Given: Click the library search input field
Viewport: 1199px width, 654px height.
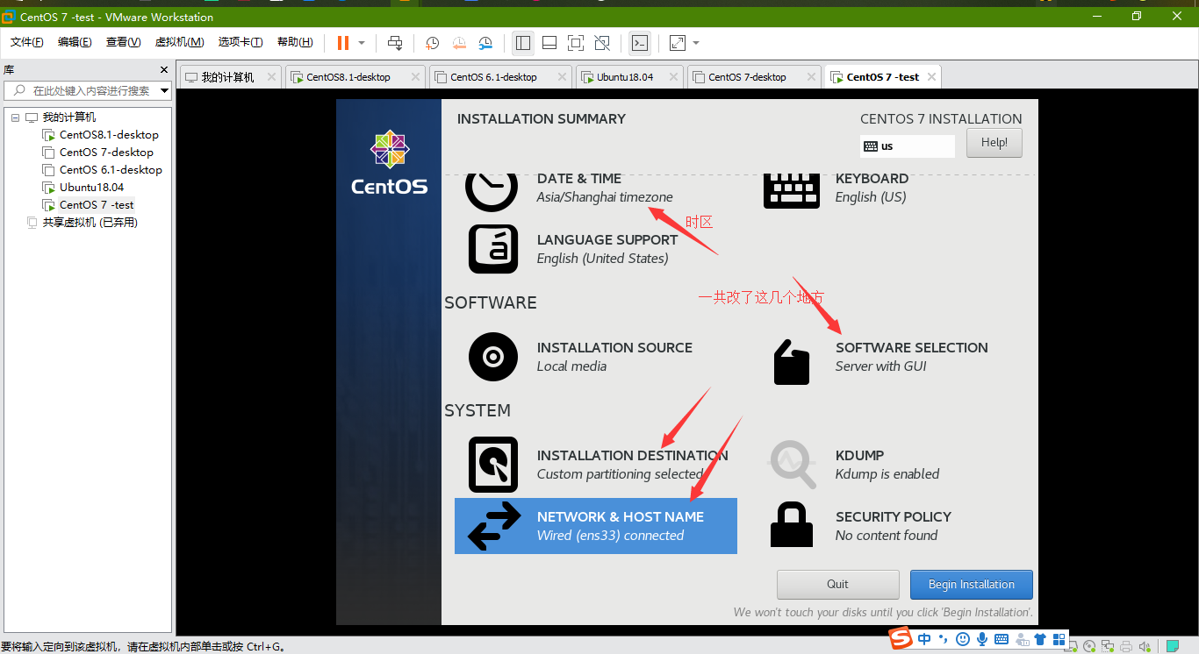Looking at the screenshot, I should [x=86, y=90].
